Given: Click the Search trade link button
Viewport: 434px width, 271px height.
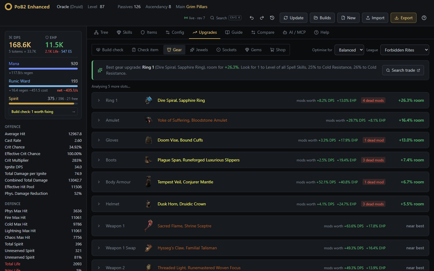Looking at the screenshot, I should click(x=403, y=70).
